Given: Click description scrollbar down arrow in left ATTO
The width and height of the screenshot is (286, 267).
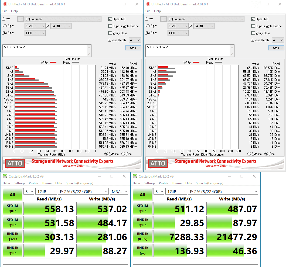Looking at the screenshot, I should click(89, 54).
